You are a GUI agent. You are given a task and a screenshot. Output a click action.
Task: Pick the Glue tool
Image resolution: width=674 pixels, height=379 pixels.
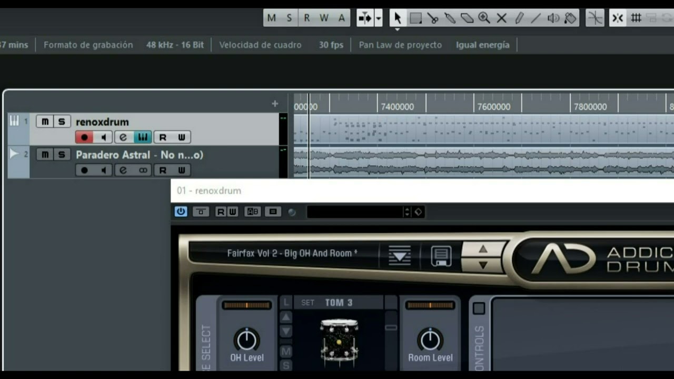point(450,18)
